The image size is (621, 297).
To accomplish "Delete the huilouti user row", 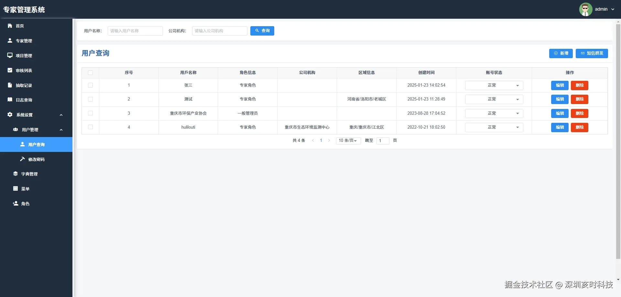I will click(580, 127).
